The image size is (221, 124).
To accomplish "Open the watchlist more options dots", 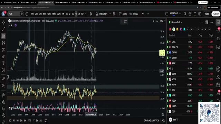I will coord(212,22).
